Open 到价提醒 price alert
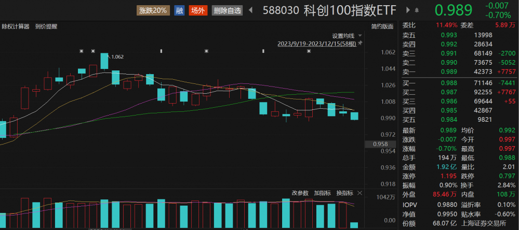The image size is (519, 230). [x=46, y=26]
